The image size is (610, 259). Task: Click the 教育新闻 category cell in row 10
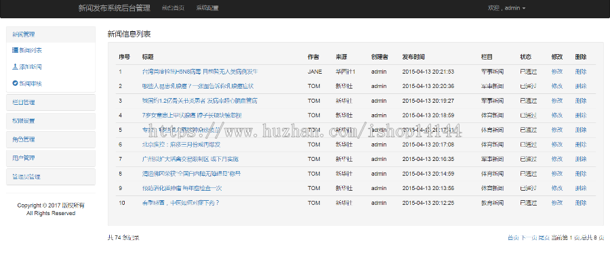[493, 203]
